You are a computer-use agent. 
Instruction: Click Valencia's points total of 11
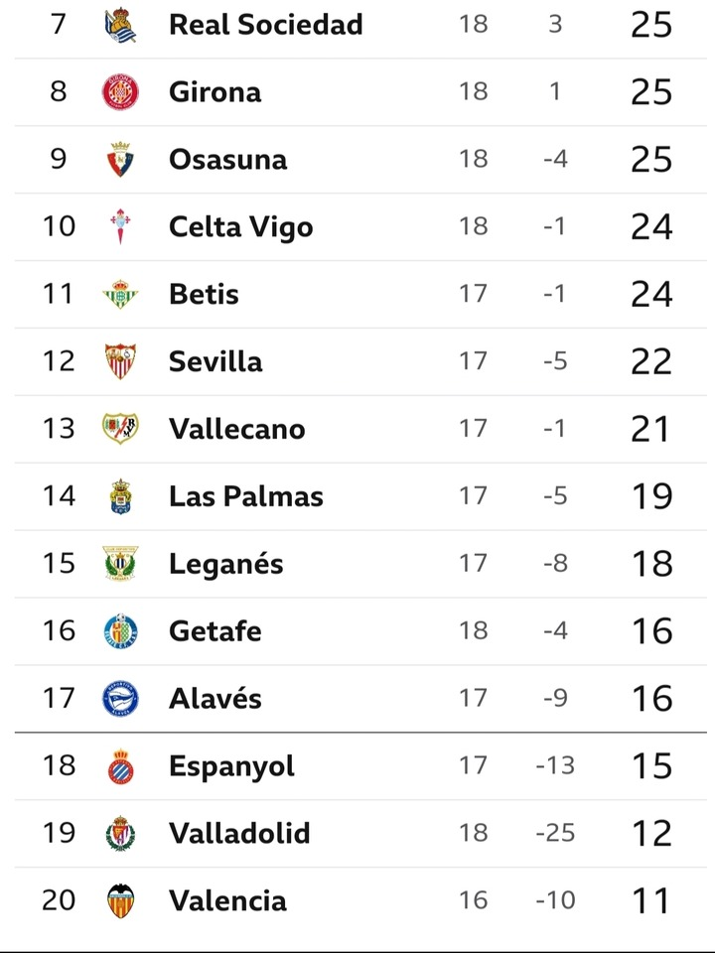(x=651, y=900)
